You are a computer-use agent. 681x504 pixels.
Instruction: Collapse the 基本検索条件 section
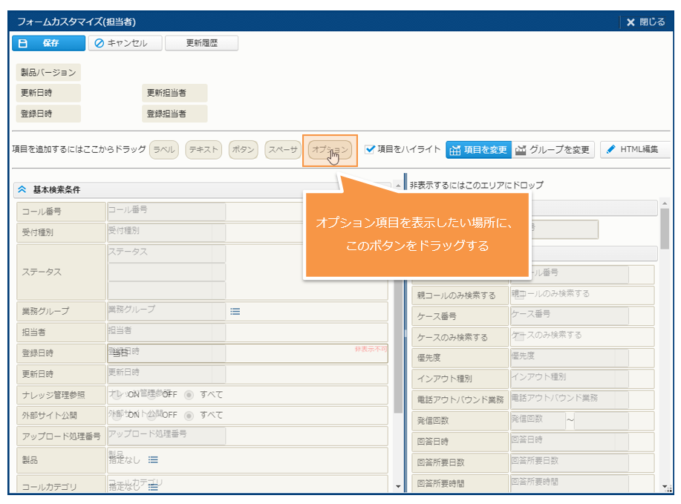click(22, 190)
